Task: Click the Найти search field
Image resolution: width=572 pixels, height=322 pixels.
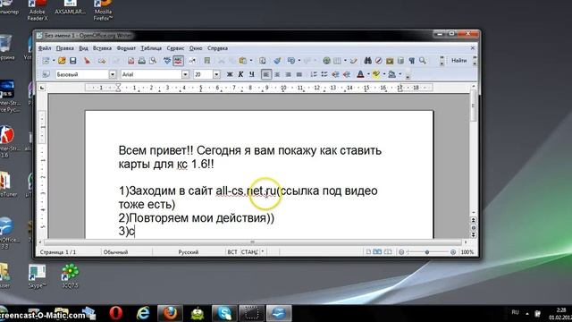Action: [x=458, y=61]
